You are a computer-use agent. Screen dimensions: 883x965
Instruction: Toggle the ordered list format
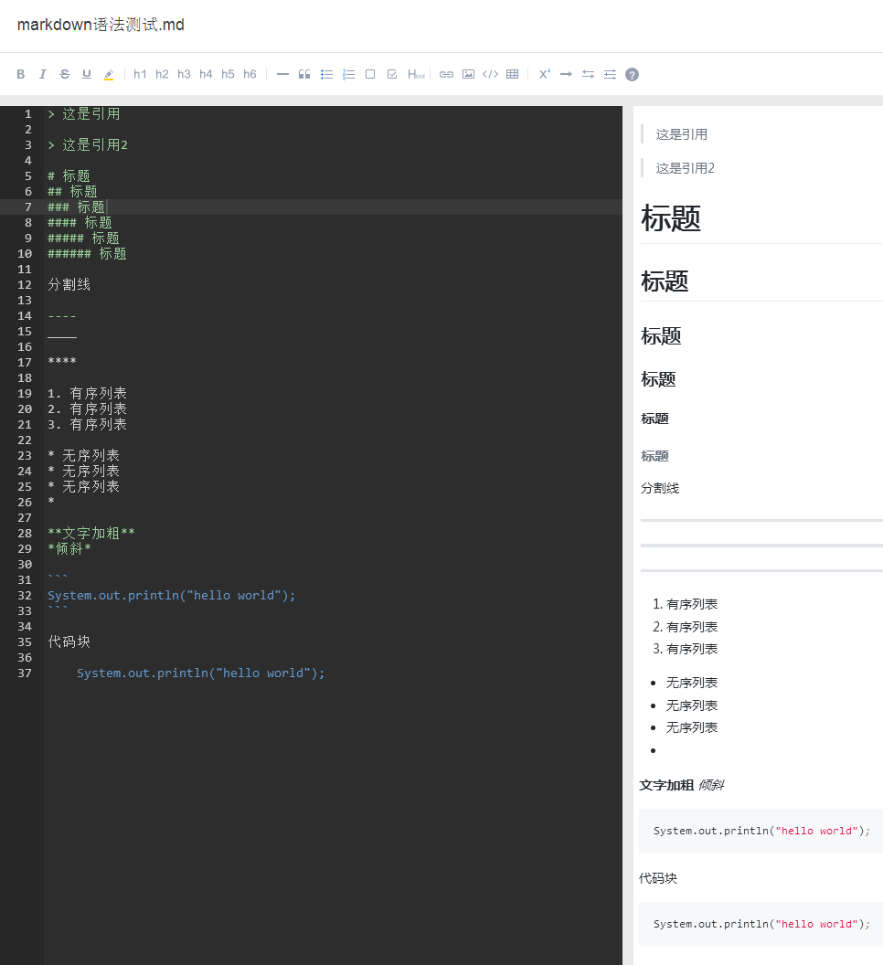coord(348,74)
